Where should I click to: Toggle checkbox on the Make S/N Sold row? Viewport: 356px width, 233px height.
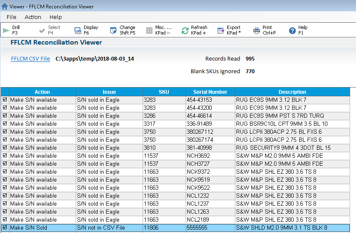tap(5, 228)
